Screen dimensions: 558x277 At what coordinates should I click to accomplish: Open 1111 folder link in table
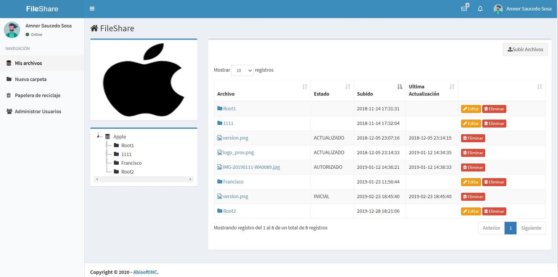click(225, 123)
